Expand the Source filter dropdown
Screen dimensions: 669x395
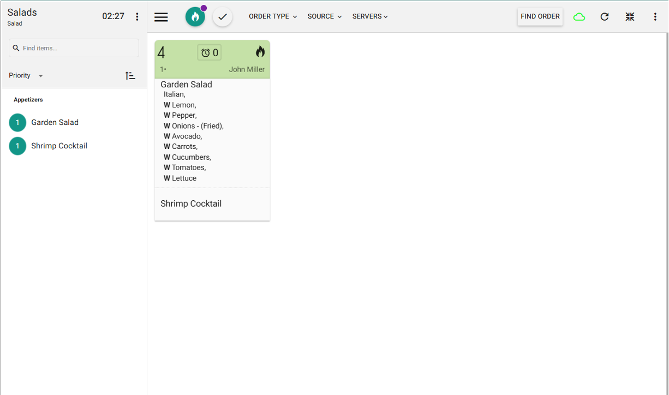(324, 16)
